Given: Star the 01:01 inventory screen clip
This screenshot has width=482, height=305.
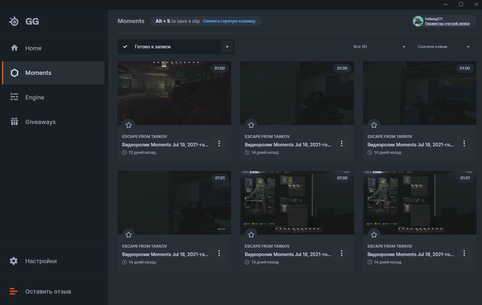Looking at the screenshot, I should pyautogui.click(x=374, y=235).
